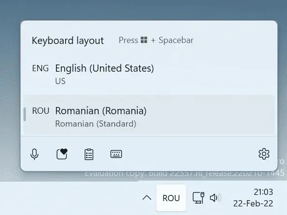This screenshot has width=287, height=215.
Task: Show the touch keyboard icon
Action: (116, 154)
